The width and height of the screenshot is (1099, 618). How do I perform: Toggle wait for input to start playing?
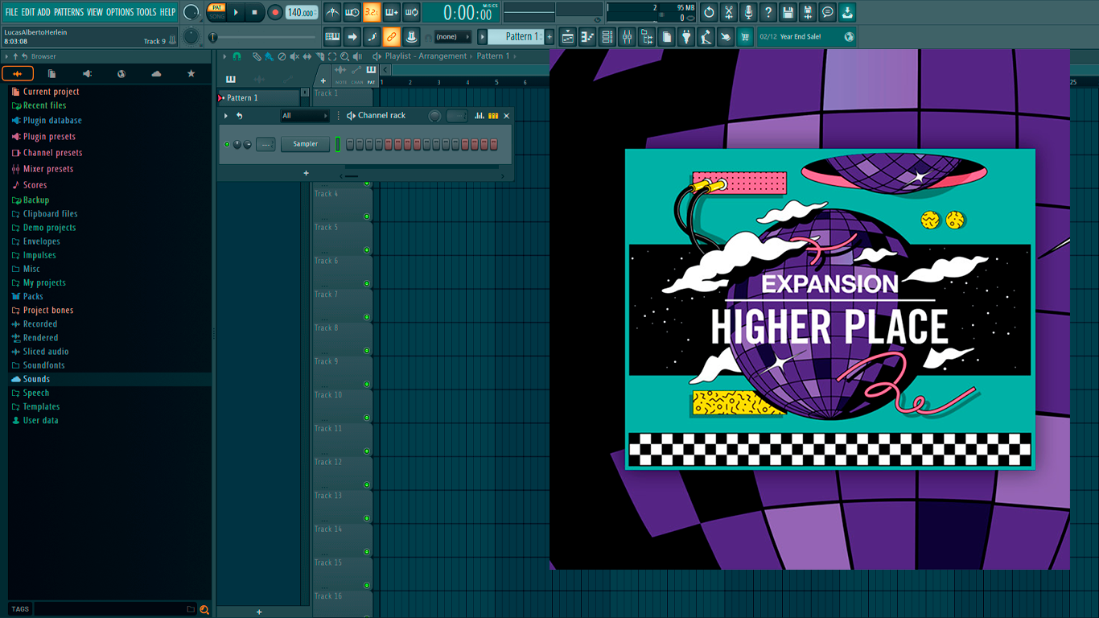coord(352,12)
